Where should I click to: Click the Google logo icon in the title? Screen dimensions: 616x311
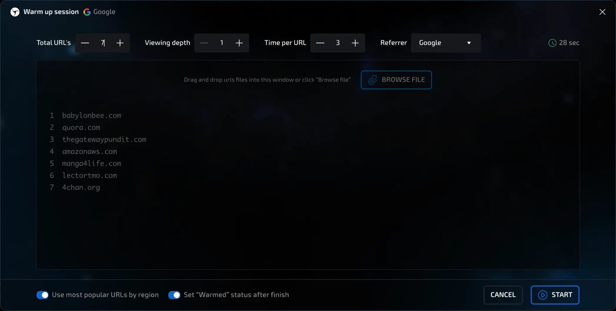pos(87,12)
